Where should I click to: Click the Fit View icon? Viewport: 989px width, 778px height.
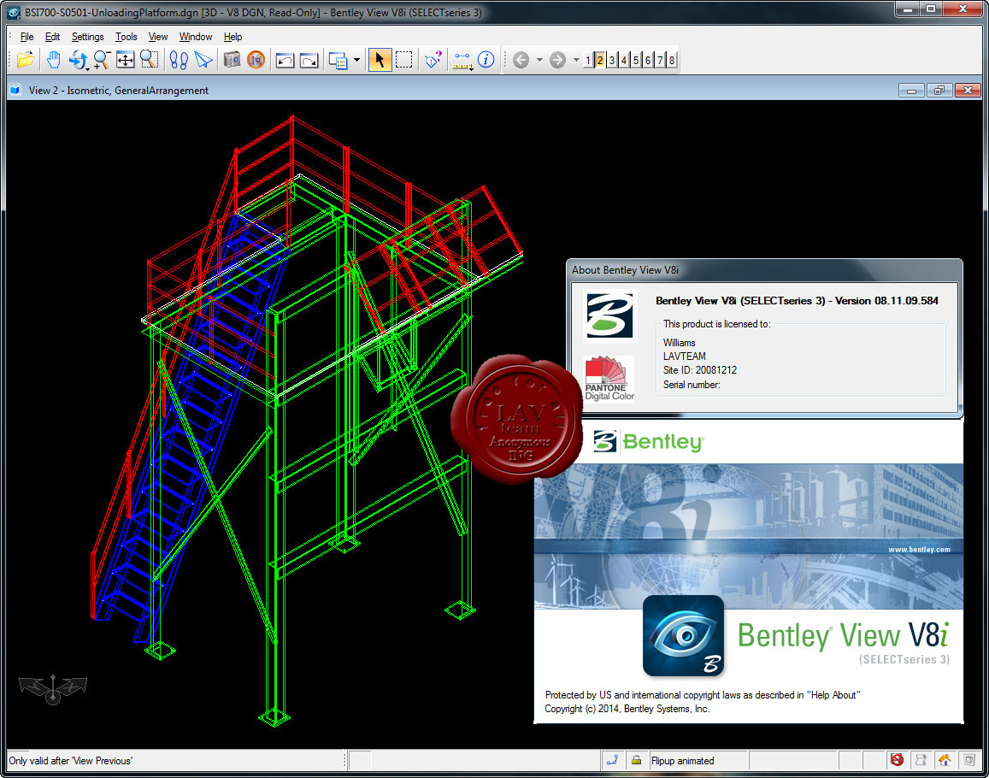(126, 60)
